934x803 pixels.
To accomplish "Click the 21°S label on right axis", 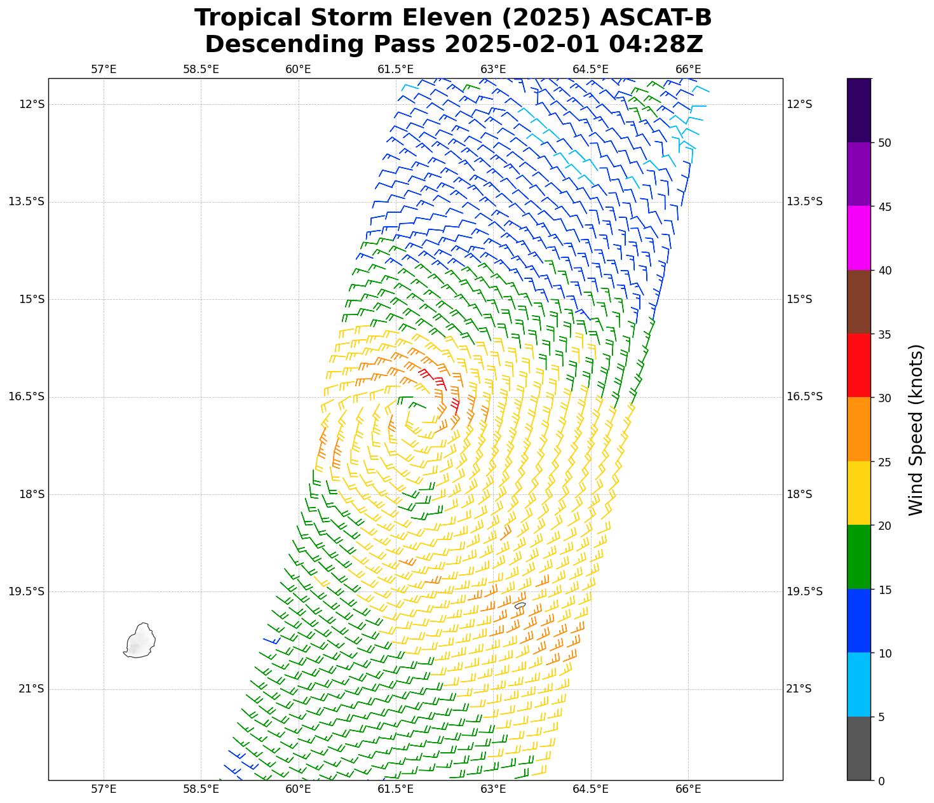I will (x=799, y=689).
